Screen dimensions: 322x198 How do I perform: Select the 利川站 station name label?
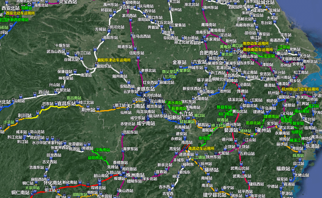pyautogui.click(x=25, y=115)
